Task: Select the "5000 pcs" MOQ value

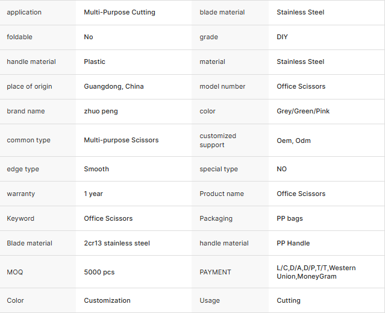Action: (99, 272)
